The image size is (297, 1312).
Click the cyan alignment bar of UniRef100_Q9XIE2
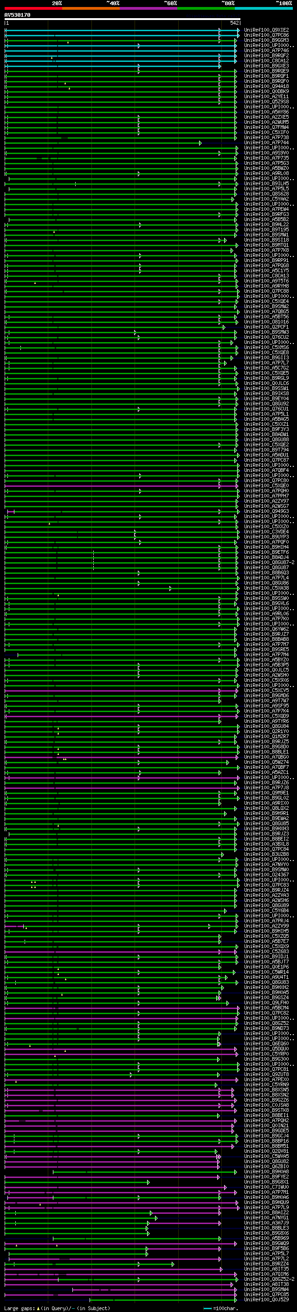pyautogui.click(x=122, y=31)
